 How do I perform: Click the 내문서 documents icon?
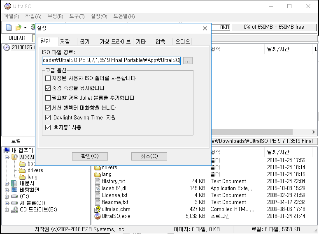tap(14, 183)
